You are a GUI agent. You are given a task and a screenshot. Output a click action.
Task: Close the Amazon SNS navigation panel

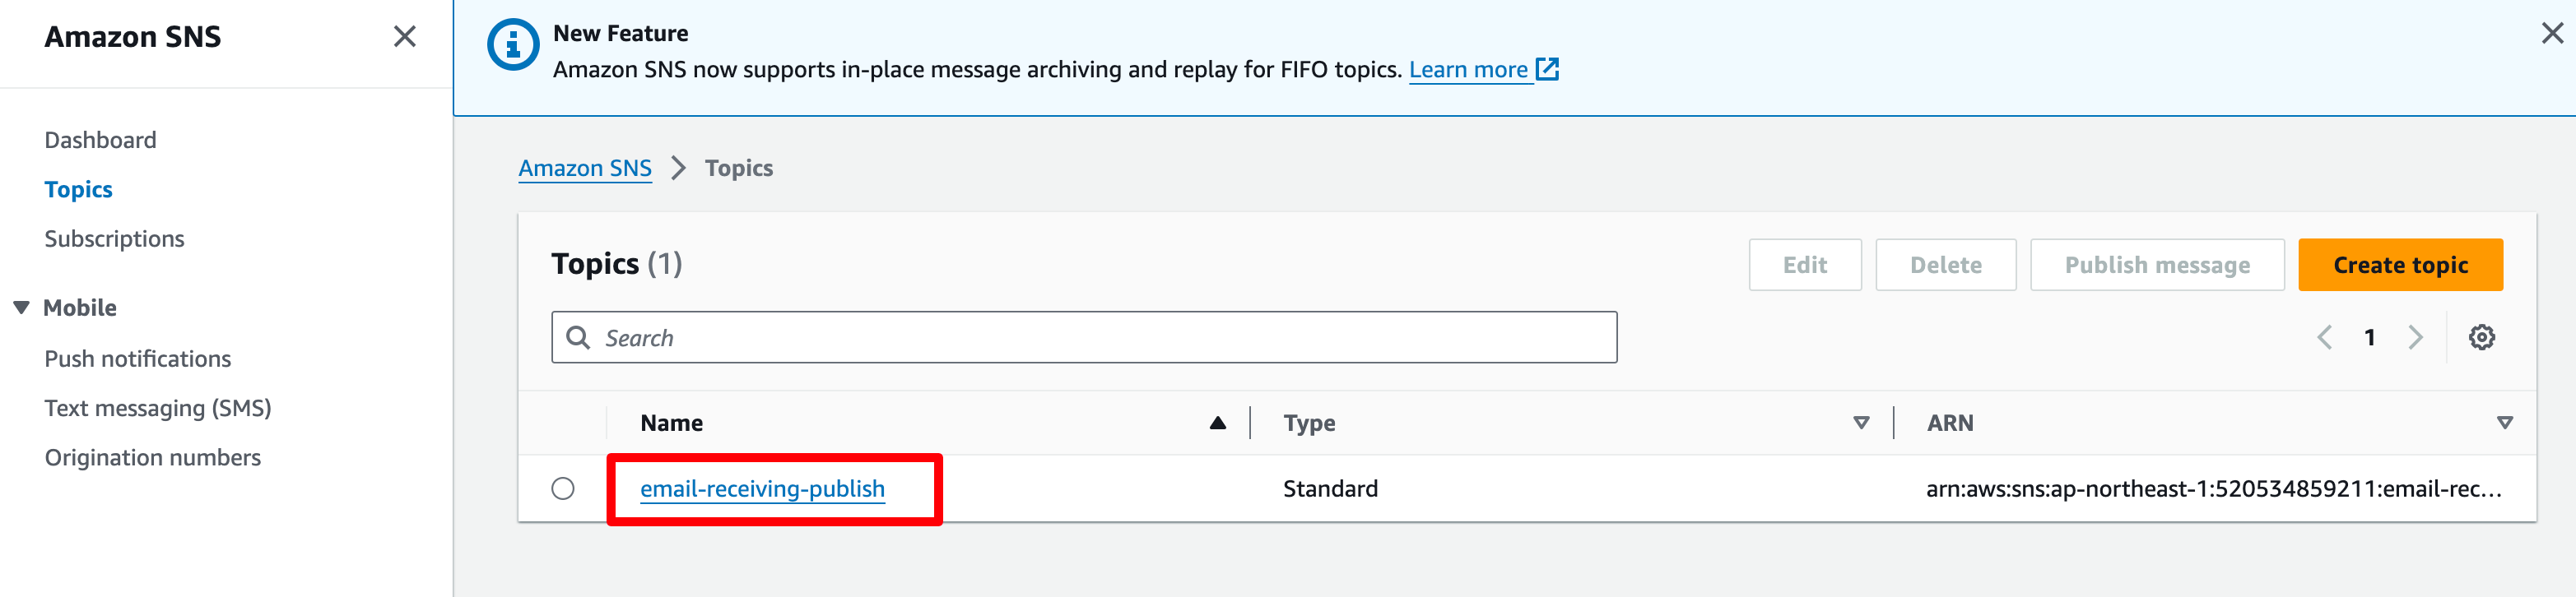point(405,37)
